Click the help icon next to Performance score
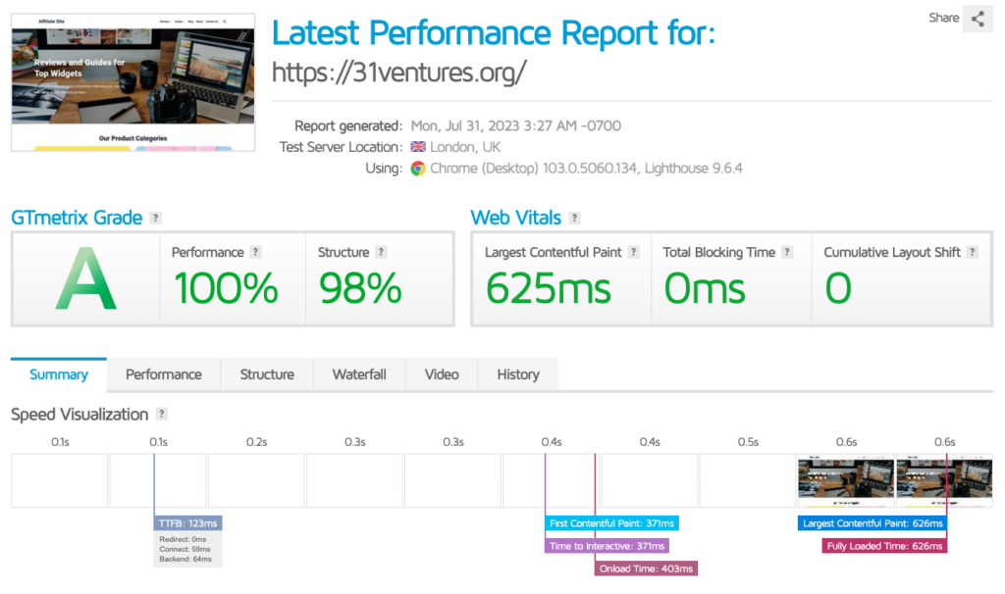This screenshot has width=1005, height=594. pos(255,253)
